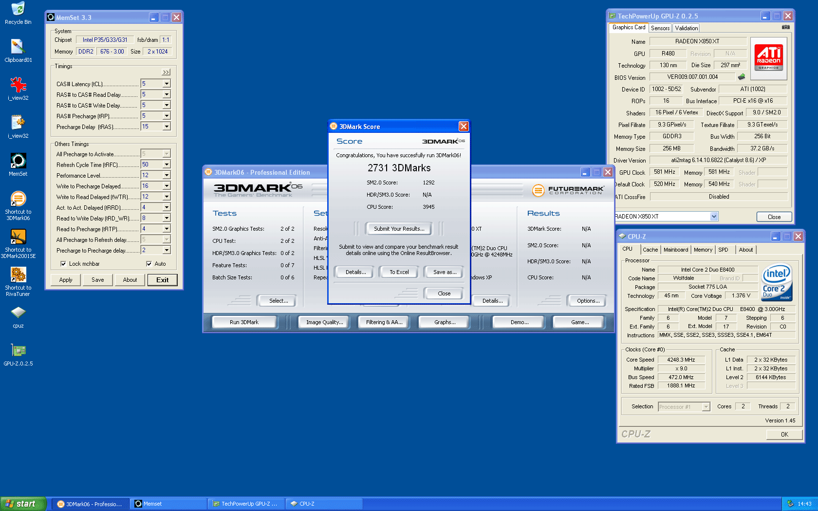The height and width of the screenshot is (511, 818).
Task: Open the Precharge Delay (tRAS) dropdown
Action: pyautogui.click(x=167, y=127)
